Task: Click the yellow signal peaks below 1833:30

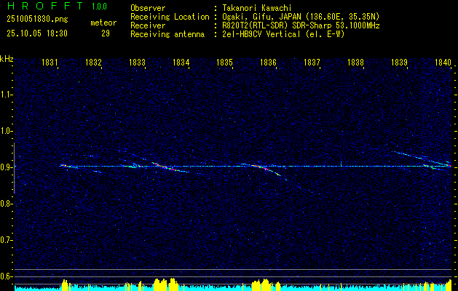Action: [165, 284]
